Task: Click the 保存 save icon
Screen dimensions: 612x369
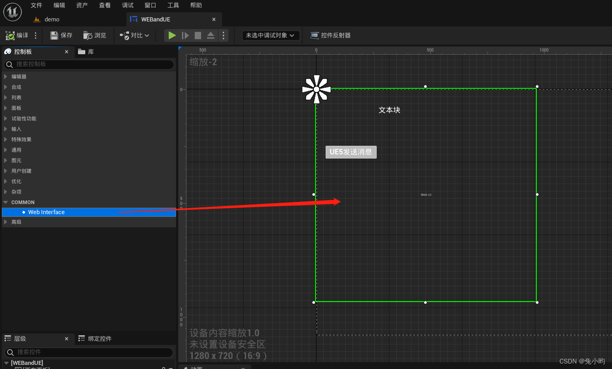Action: pos(54,36)
